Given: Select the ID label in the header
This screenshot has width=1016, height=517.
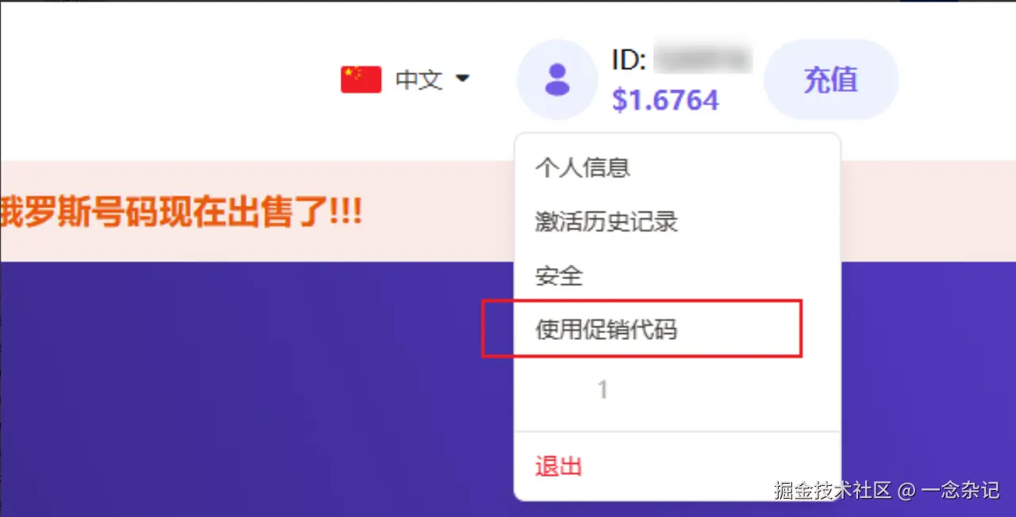Looking at the screenshot, I should (x=630, y=60).
